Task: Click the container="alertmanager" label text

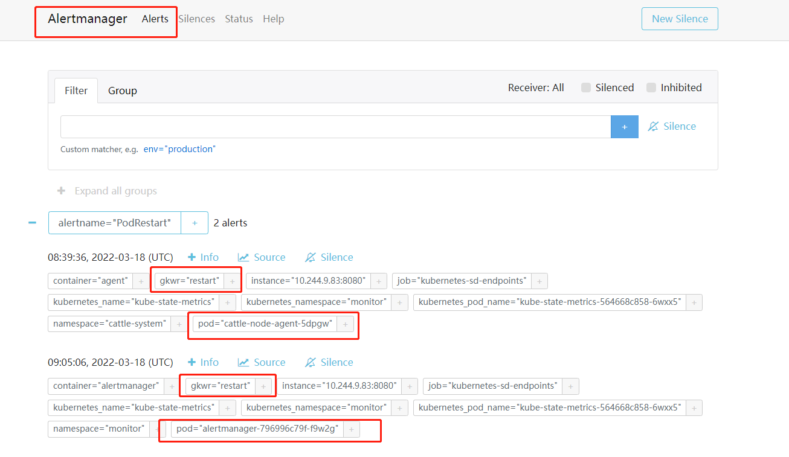Action: 106,386
